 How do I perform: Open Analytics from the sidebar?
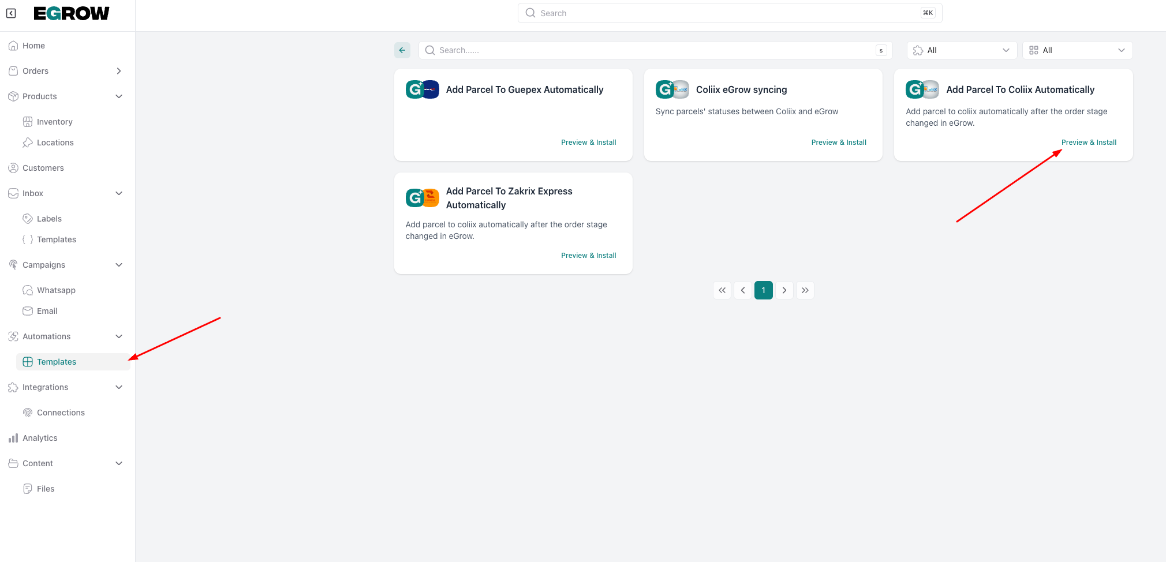coord(40,438)
